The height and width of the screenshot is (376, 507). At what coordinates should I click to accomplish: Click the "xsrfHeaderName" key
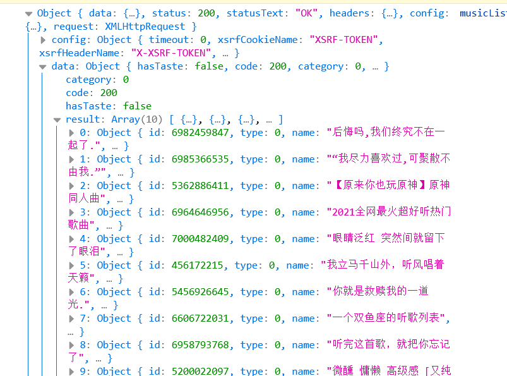coord(79,53)
